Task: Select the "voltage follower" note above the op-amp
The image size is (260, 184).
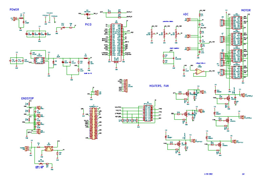Action: click(x=200, y=63)
